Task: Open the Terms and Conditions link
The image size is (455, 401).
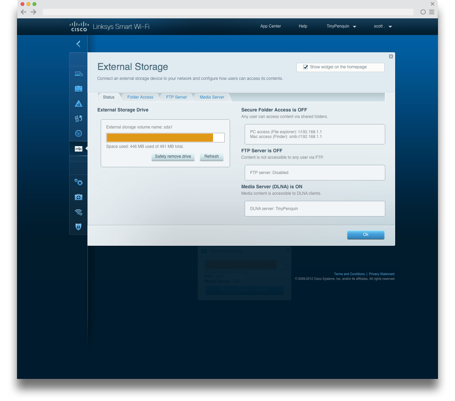Action: (x=349, y=274)
